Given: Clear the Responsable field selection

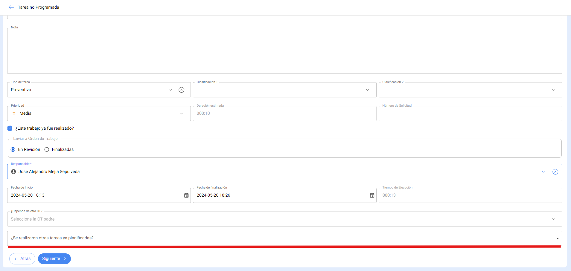Looking at the screenshot, I should point(555,172).
